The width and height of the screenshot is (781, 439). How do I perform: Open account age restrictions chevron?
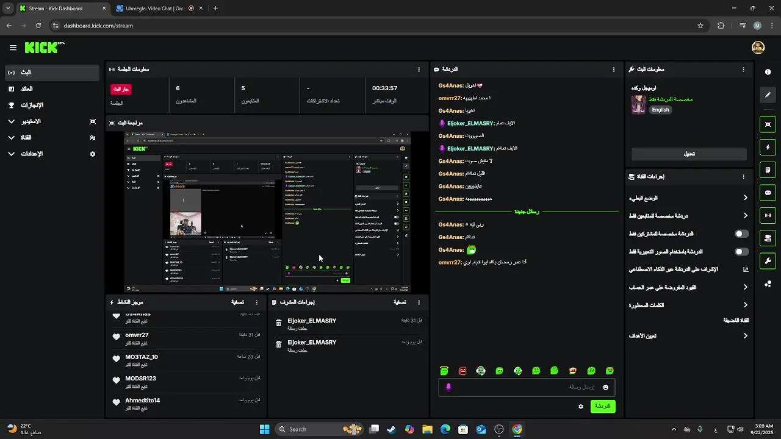point(745,287)
